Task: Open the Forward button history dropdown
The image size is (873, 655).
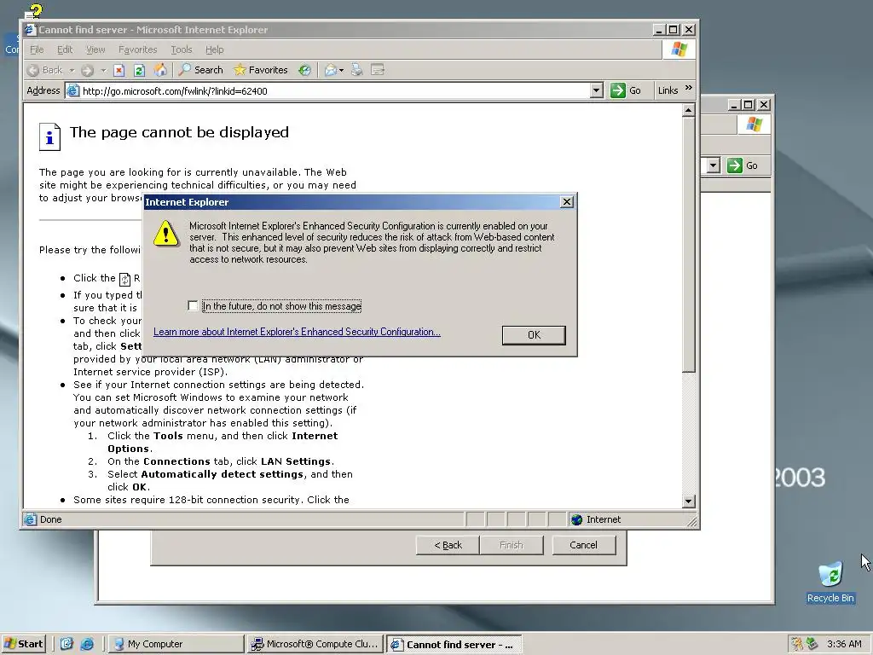Action: 103,70
